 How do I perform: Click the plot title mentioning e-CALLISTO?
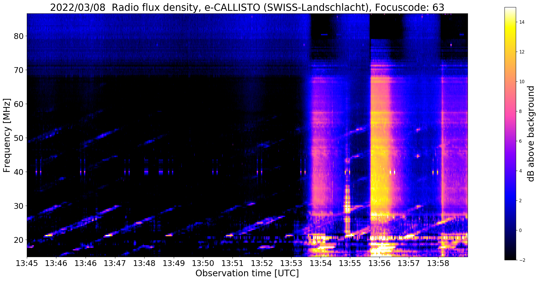[x=247, y=8]
